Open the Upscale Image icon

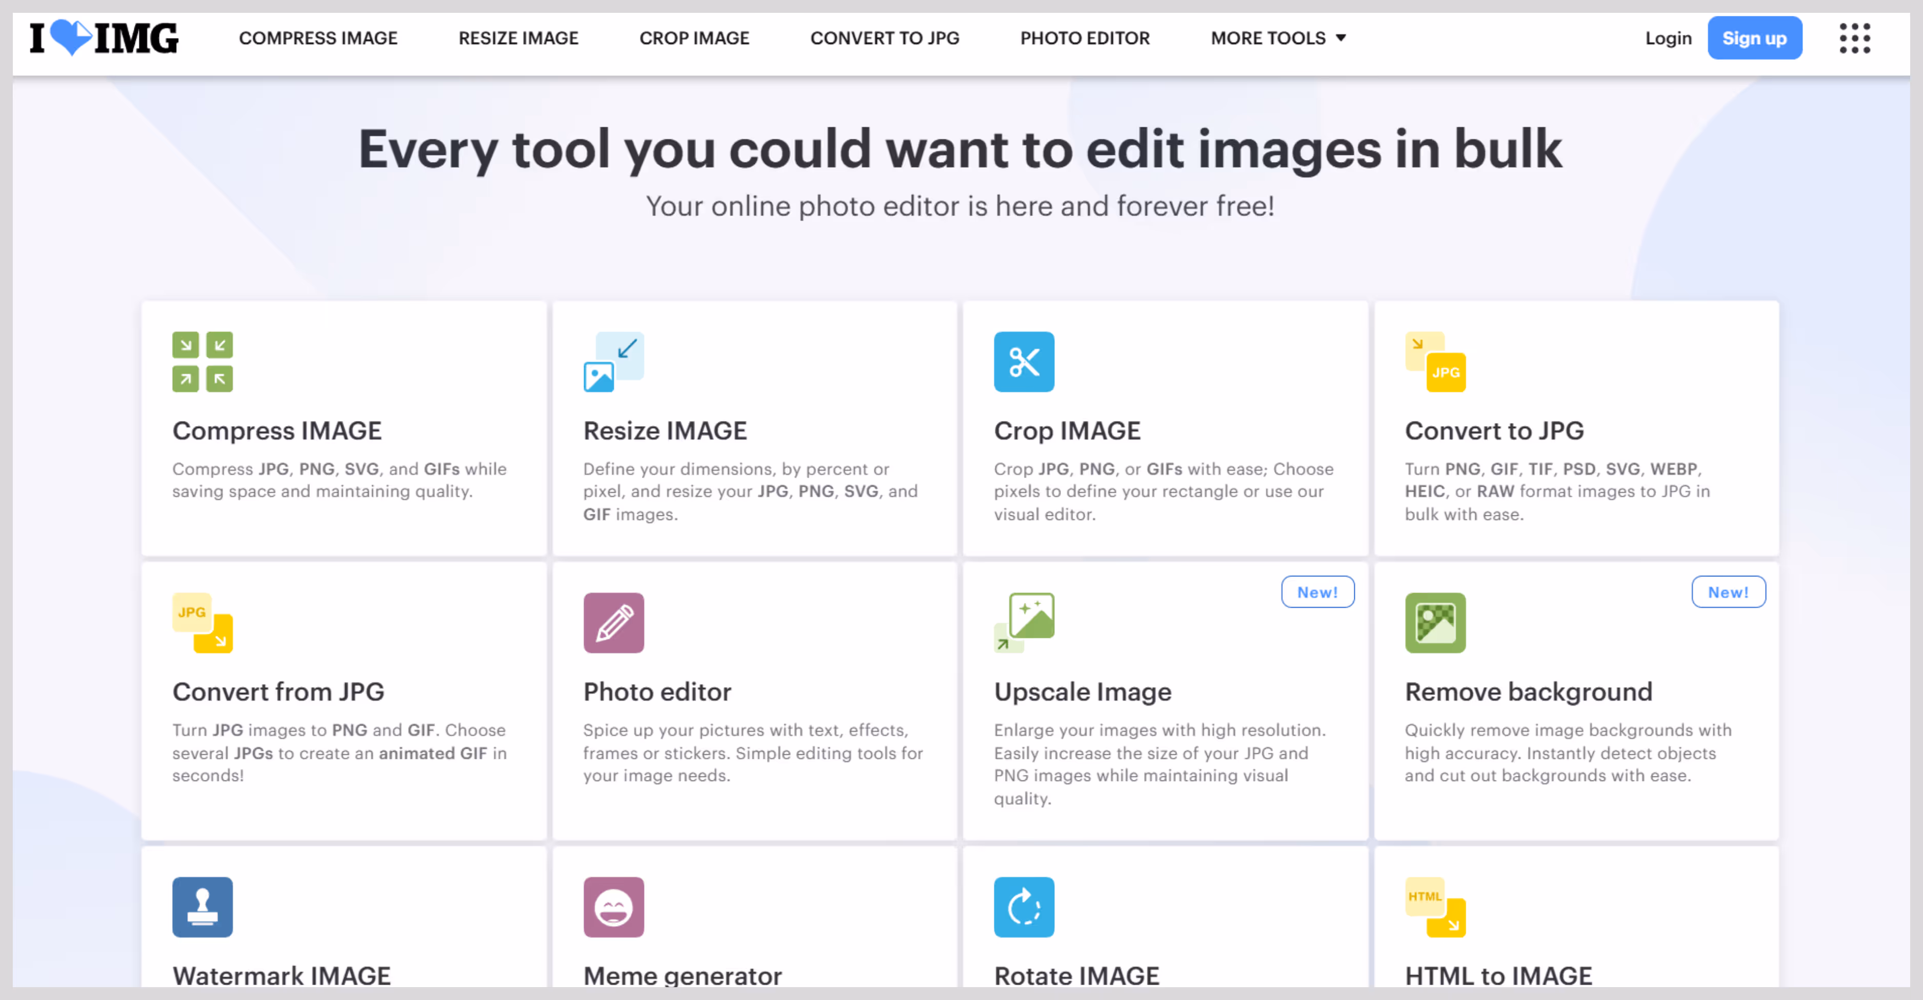point(1024,623)
